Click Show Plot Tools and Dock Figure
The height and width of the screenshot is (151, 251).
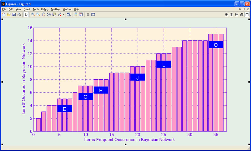[x=93, y=15]
